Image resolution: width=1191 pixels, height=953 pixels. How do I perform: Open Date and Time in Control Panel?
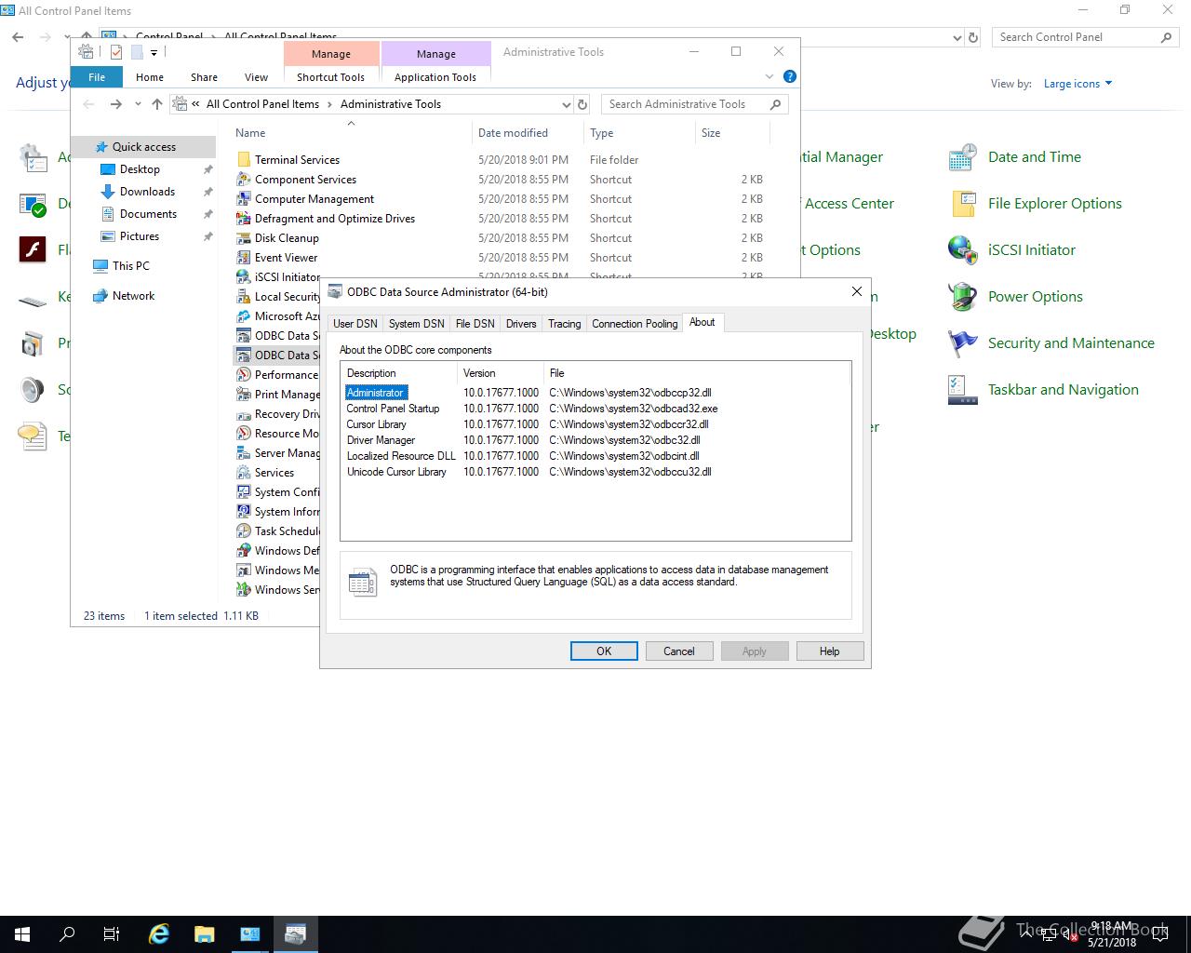tap(1035, 156)
